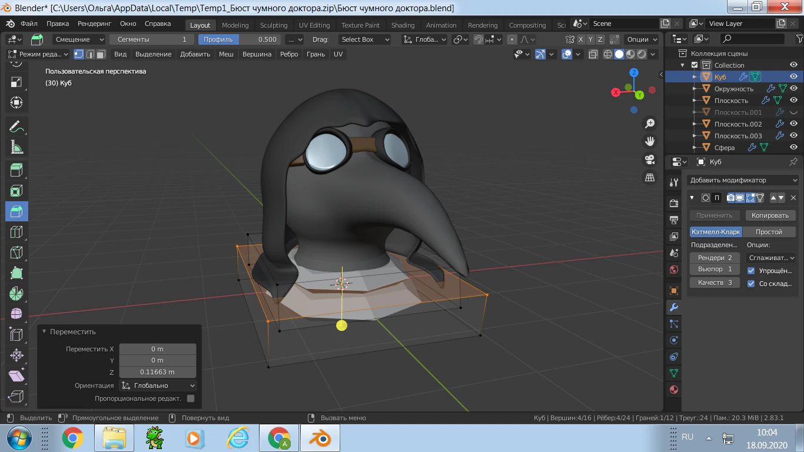Enable edge select mode
Screen dimensions: 804x452
90,54
